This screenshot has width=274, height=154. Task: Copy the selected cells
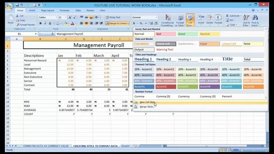click(21, 20)
